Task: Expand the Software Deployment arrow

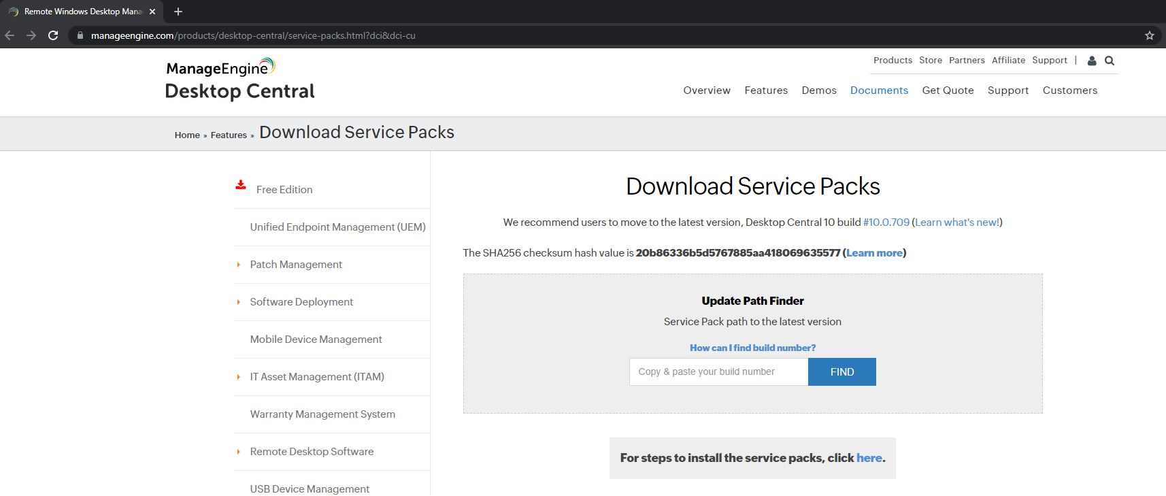Action: pyautogui.click(x=238, y=302)
